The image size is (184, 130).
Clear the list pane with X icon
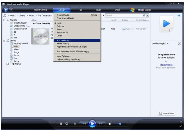(x=179, y=44)
